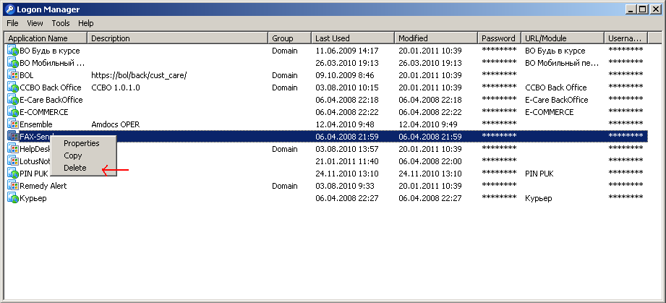Click the Logon Manager key icon in title bar

pyautogui.click(x=10, y=9)
